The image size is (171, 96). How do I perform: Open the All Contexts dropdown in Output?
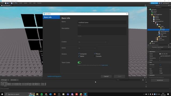pyautogui.click(x=14, y=80)
